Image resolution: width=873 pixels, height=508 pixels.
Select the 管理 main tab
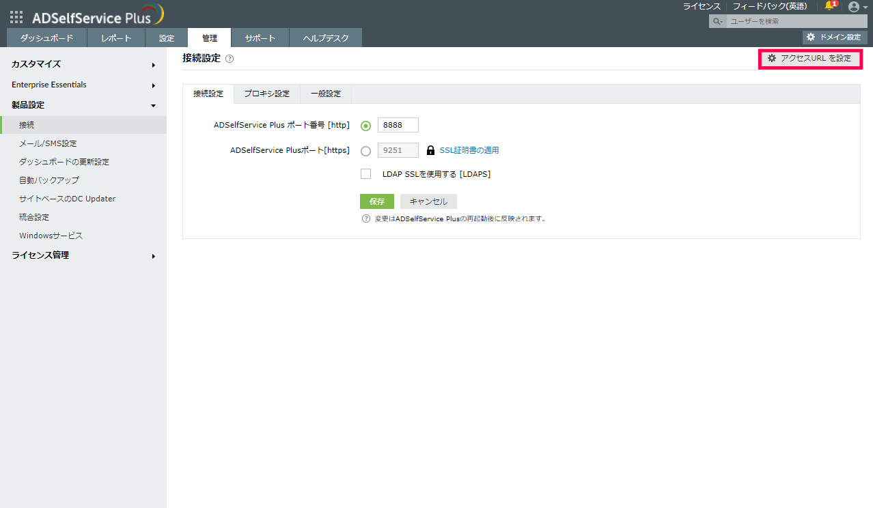(x=210, y=38)
